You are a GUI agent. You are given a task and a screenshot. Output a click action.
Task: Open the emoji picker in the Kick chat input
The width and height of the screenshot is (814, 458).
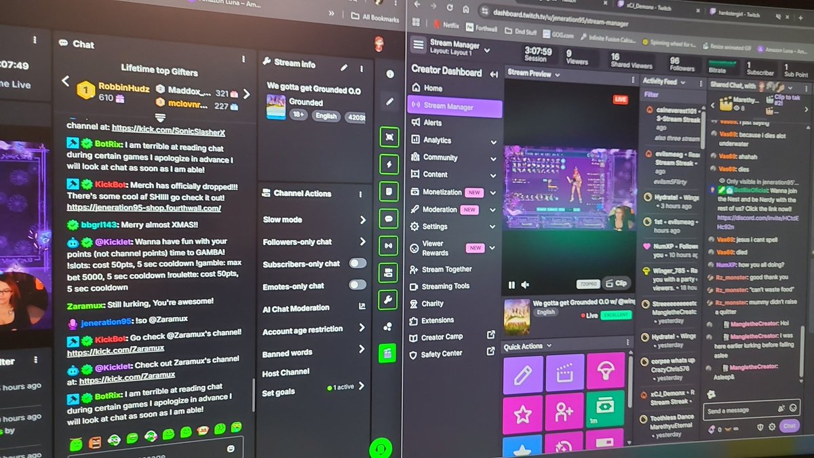[x=231, y=449]
